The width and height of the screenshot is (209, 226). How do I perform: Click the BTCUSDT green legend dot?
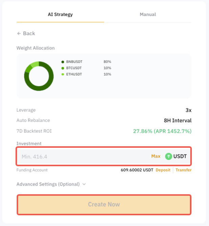pyautogui.click(x=63, y=68)
